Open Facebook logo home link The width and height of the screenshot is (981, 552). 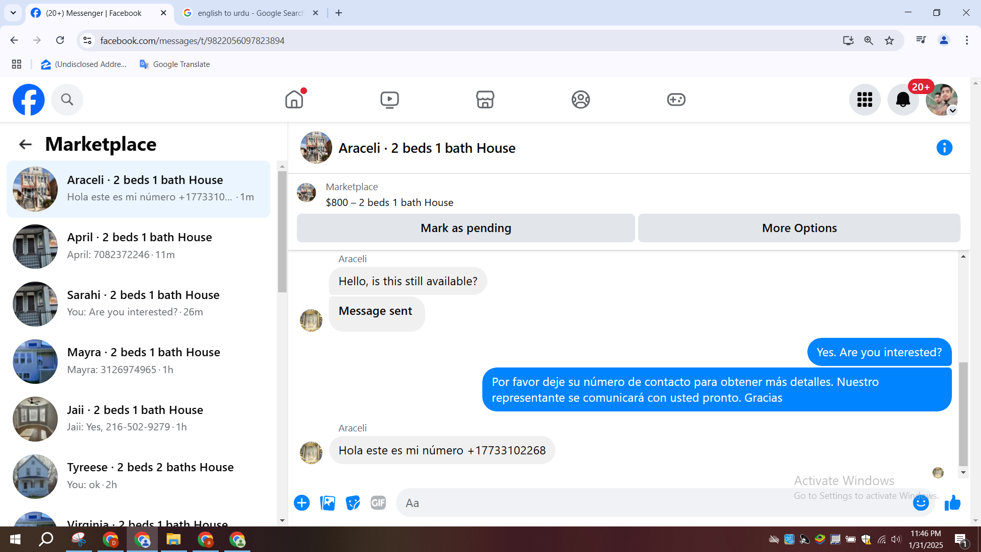point(29,100)
